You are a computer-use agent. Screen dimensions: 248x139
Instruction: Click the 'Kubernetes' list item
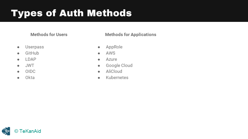117,77
